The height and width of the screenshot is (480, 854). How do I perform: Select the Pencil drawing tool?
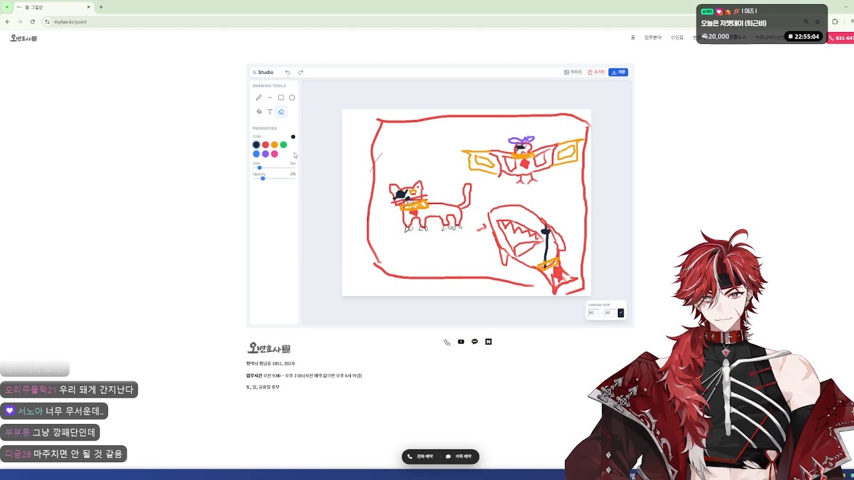tap(259, 97)
